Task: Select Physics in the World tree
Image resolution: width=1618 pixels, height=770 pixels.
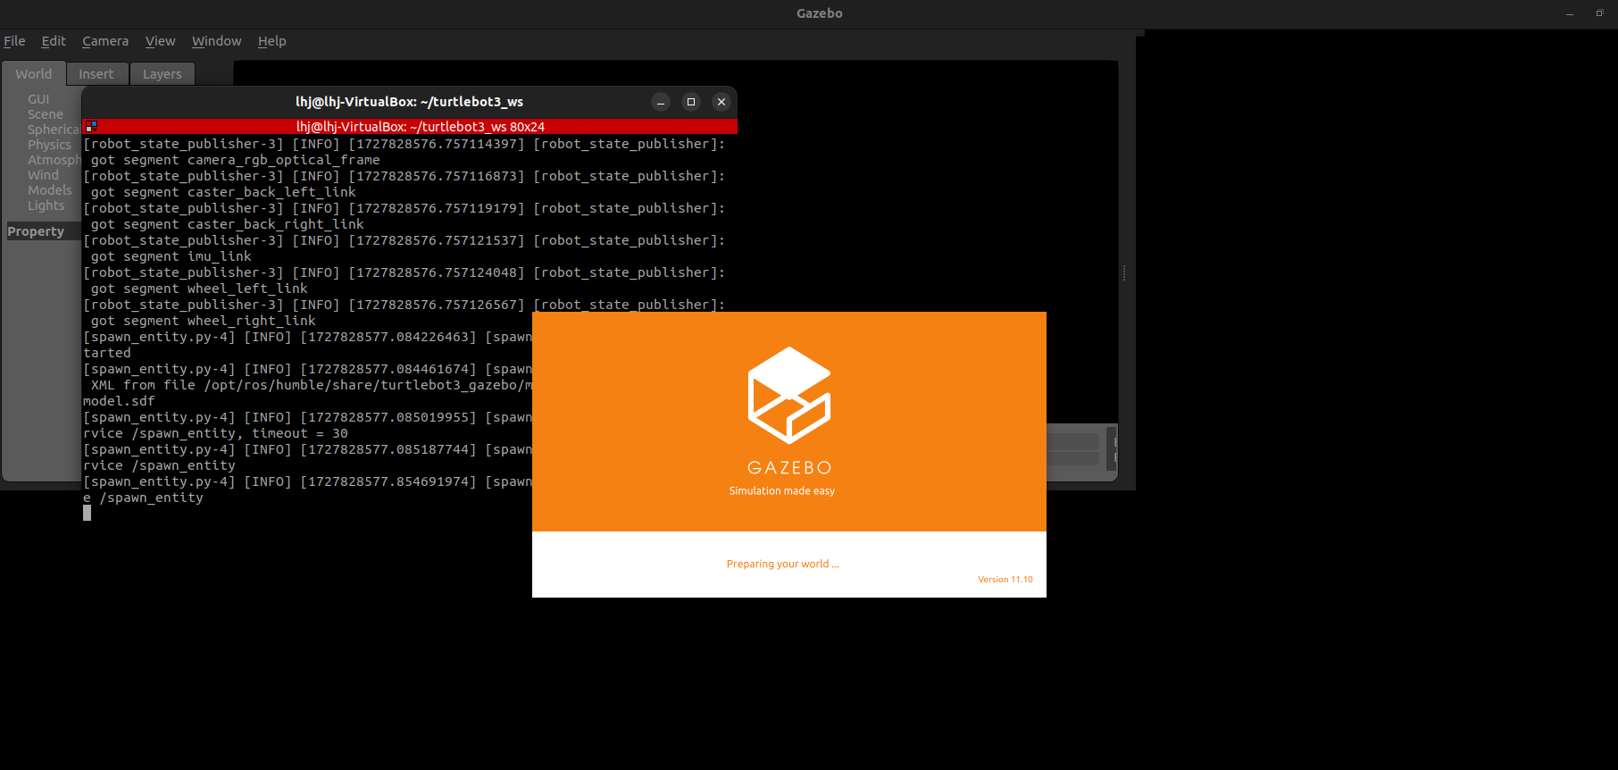Action: coord(49,145)
